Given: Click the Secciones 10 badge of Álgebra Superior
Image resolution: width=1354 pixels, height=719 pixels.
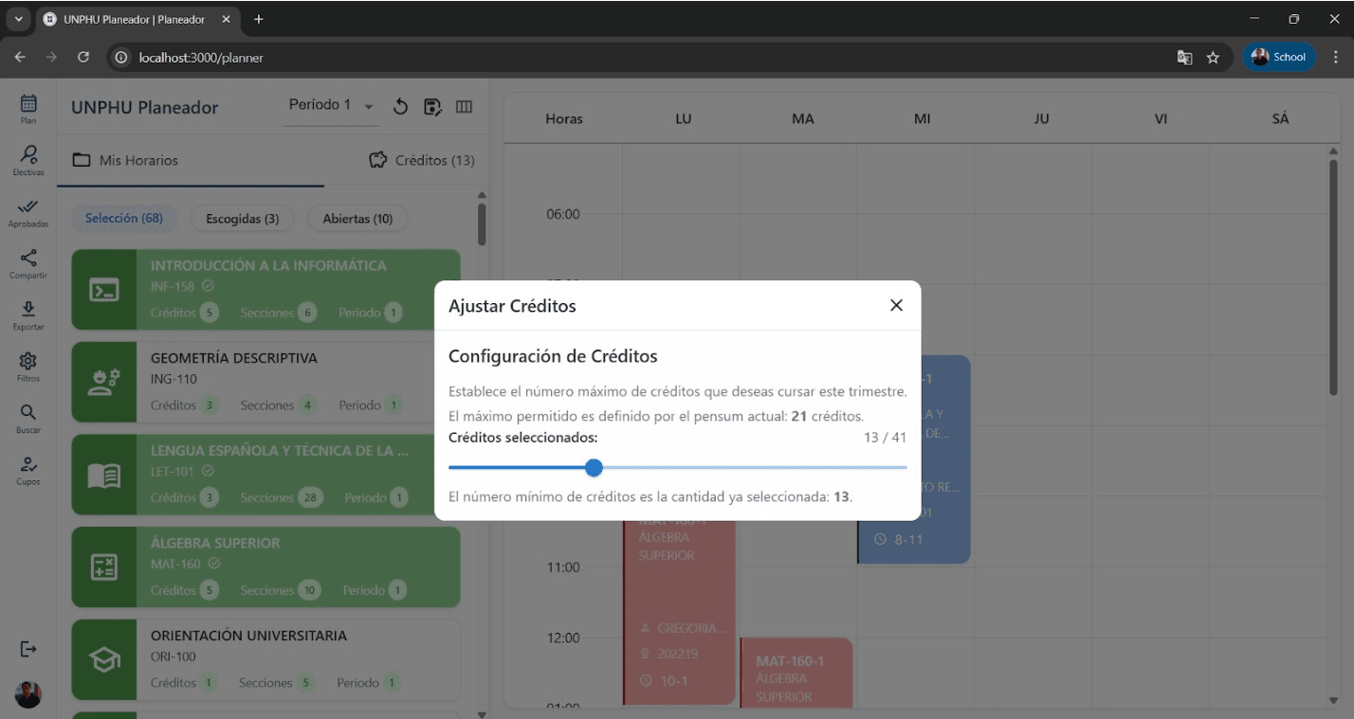Looking at the screenshot, I should (x=310, y=590).
